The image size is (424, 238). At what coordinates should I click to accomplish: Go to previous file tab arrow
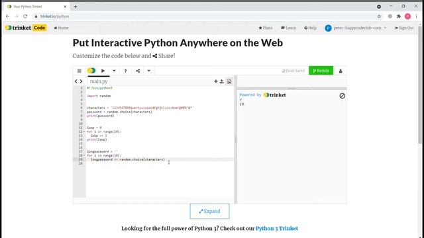[76, 81]
